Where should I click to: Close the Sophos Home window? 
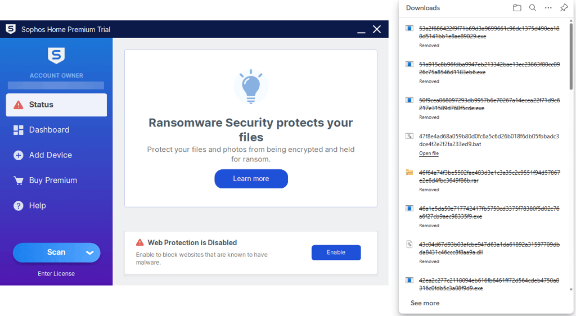pyautogui.click(x=377, y=29)
